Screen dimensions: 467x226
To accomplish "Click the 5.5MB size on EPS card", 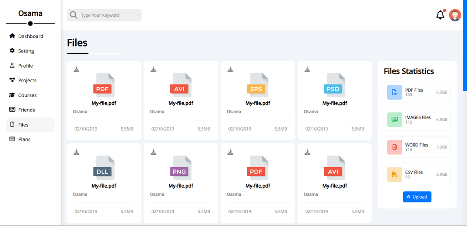I will (x=280, y=129).
